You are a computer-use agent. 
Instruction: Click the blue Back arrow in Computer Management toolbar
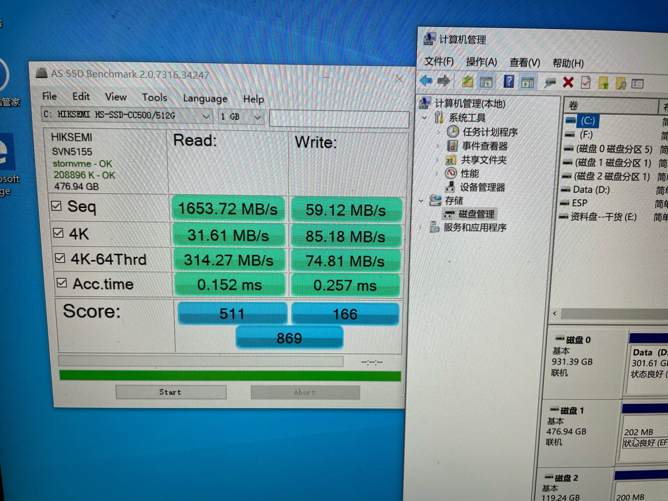(x=426, y=81)
